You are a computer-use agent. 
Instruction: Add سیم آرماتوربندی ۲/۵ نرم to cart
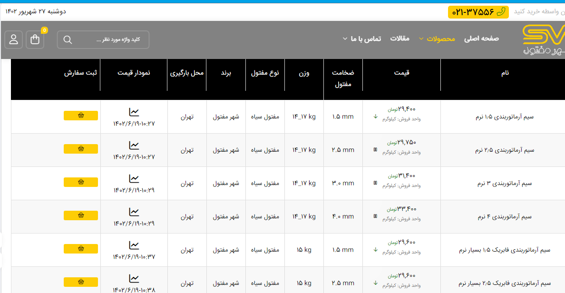pos(81,149)
